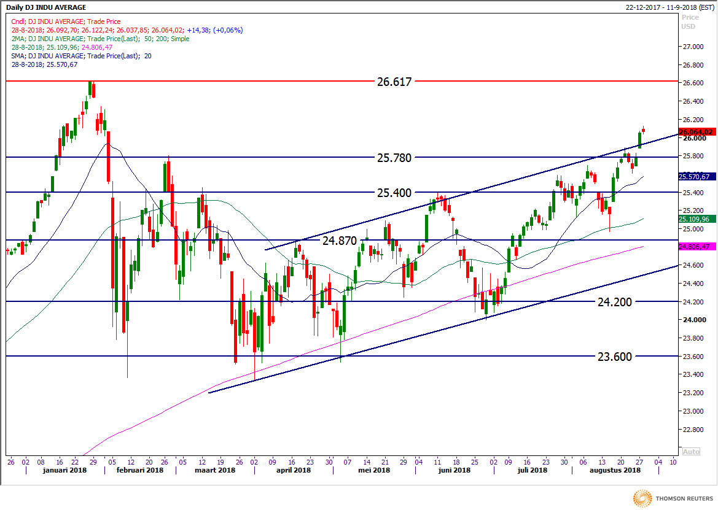Screen dimensions: 718x510
Task: Click the 23.800 price axis tick
Action: click(x=693, y=338)
